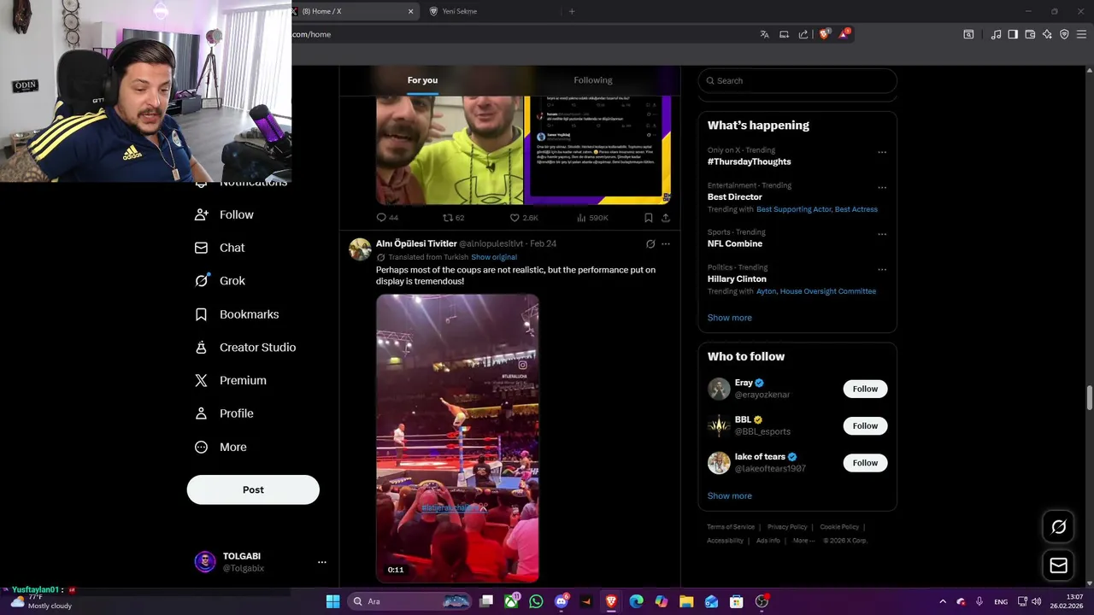Open Premium in the sidebar
Screen dimensions: 1094x615
[230, 380]
